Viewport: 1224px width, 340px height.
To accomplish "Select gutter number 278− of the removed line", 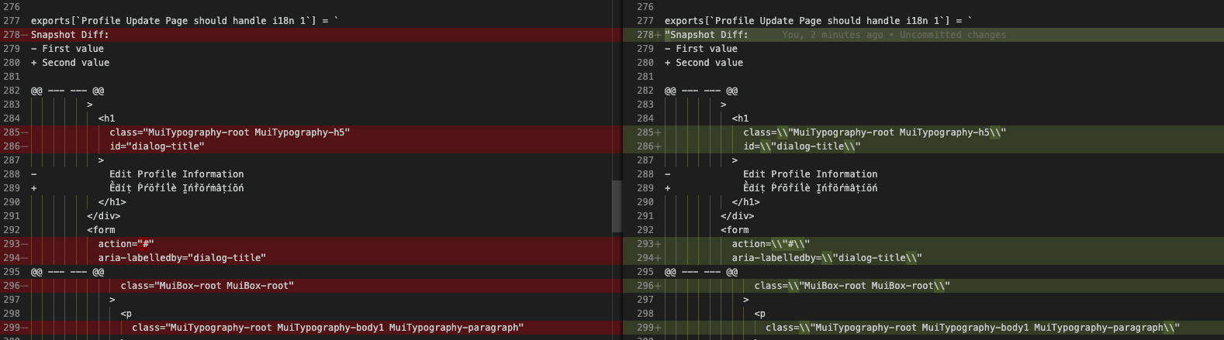I will point(14,35).
